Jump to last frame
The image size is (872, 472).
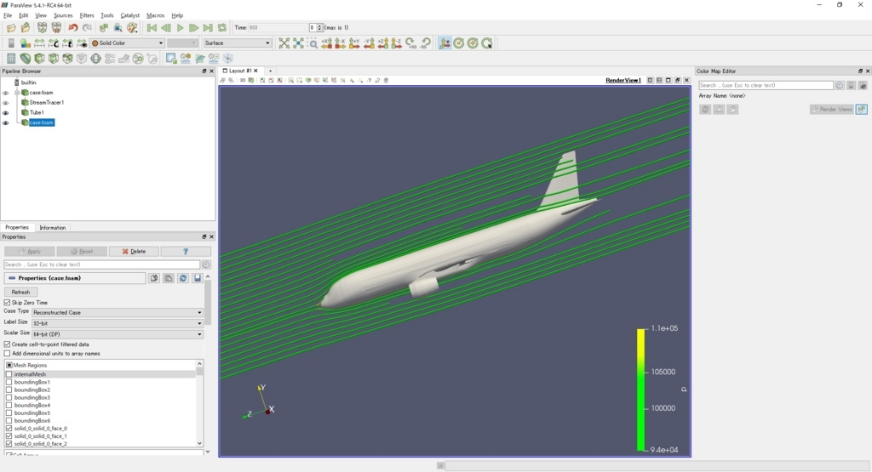tap(208, 28)
